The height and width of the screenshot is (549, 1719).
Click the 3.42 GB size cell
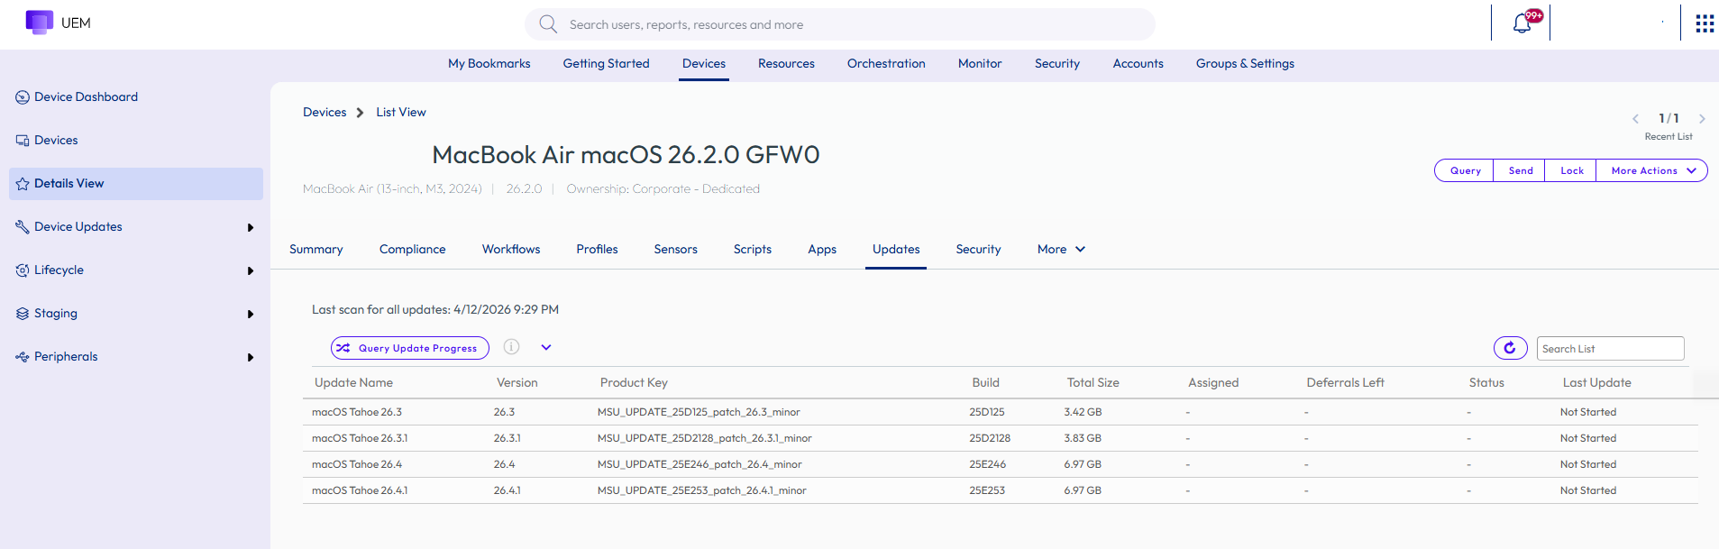click(x=1083, y=412)
